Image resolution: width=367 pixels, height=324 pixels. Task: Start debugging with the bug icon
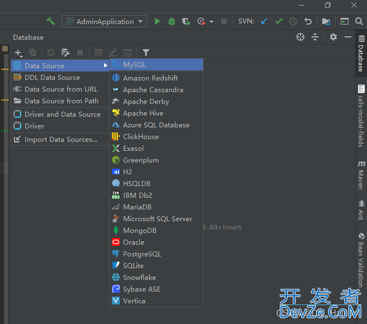172,21
